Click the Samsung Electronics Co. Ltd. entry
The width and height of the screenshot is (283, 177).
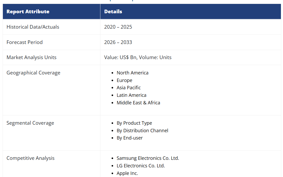point(148,158)
